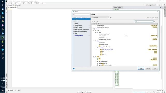This screenshot has width=166, height=93.
Task: Click the green Run arrow action row
Action: (125, 58)
